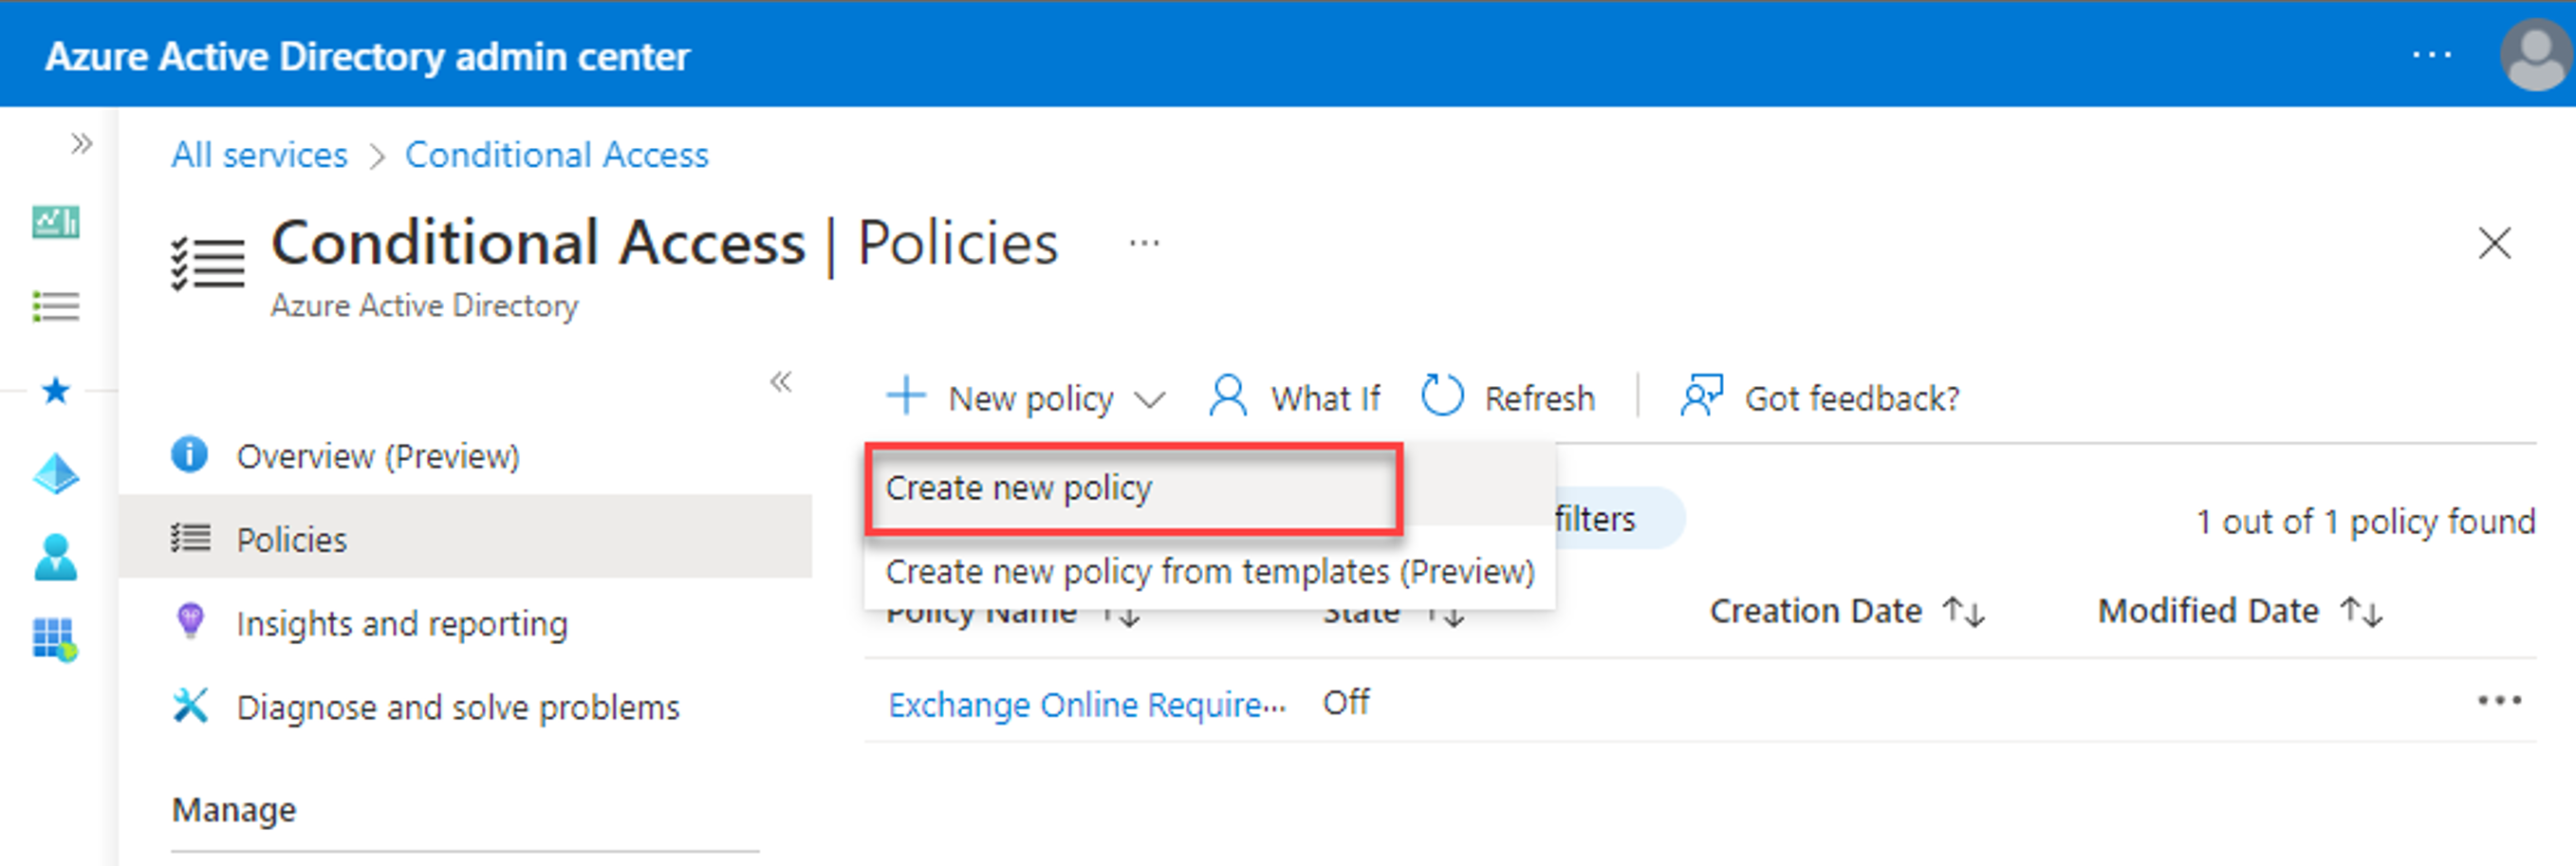Open the ellipsis menu in the top header bar
The width and height of the screenshot is (2576, 866).
(x=2432, y=55)
